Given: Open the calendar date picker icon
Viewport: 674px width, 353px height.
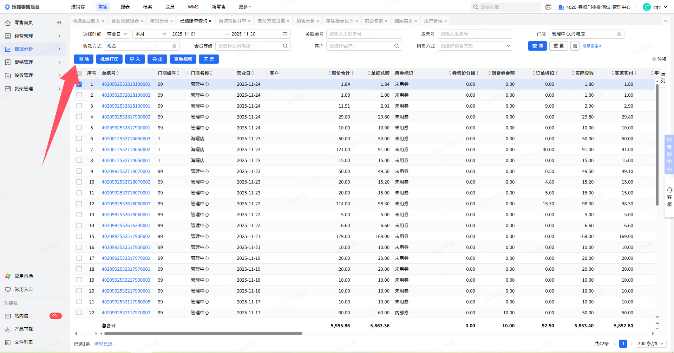Looking at the screenshot, I should [x=285, y=34].
